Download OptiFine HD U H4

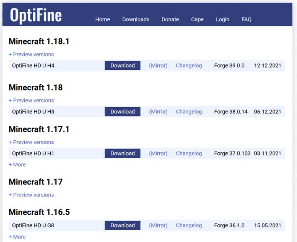(x=123, y=65)
